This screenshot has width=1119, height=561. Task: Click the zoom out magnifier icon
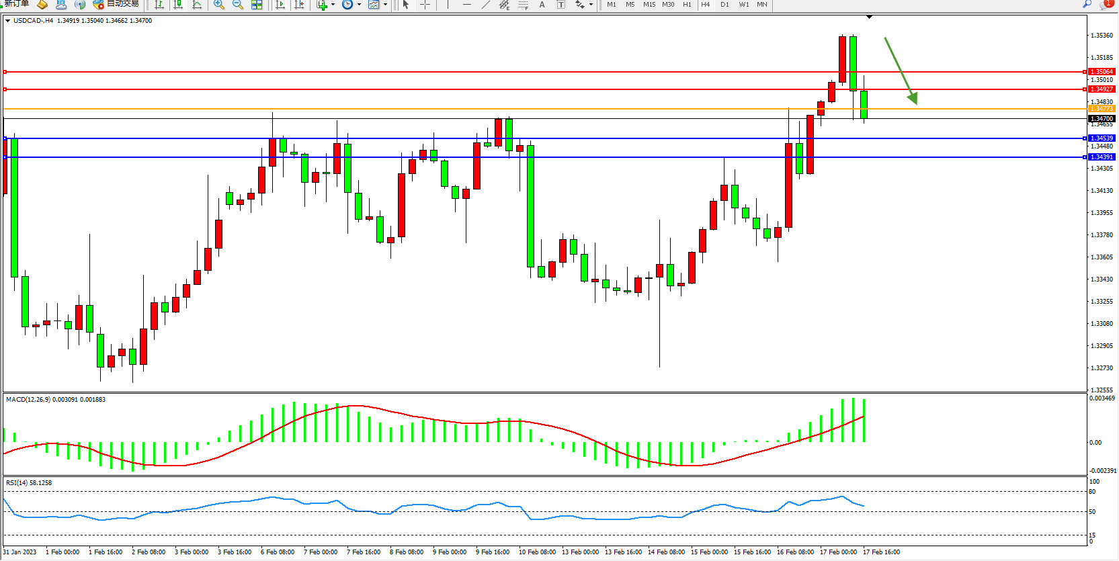click(237, 5)
